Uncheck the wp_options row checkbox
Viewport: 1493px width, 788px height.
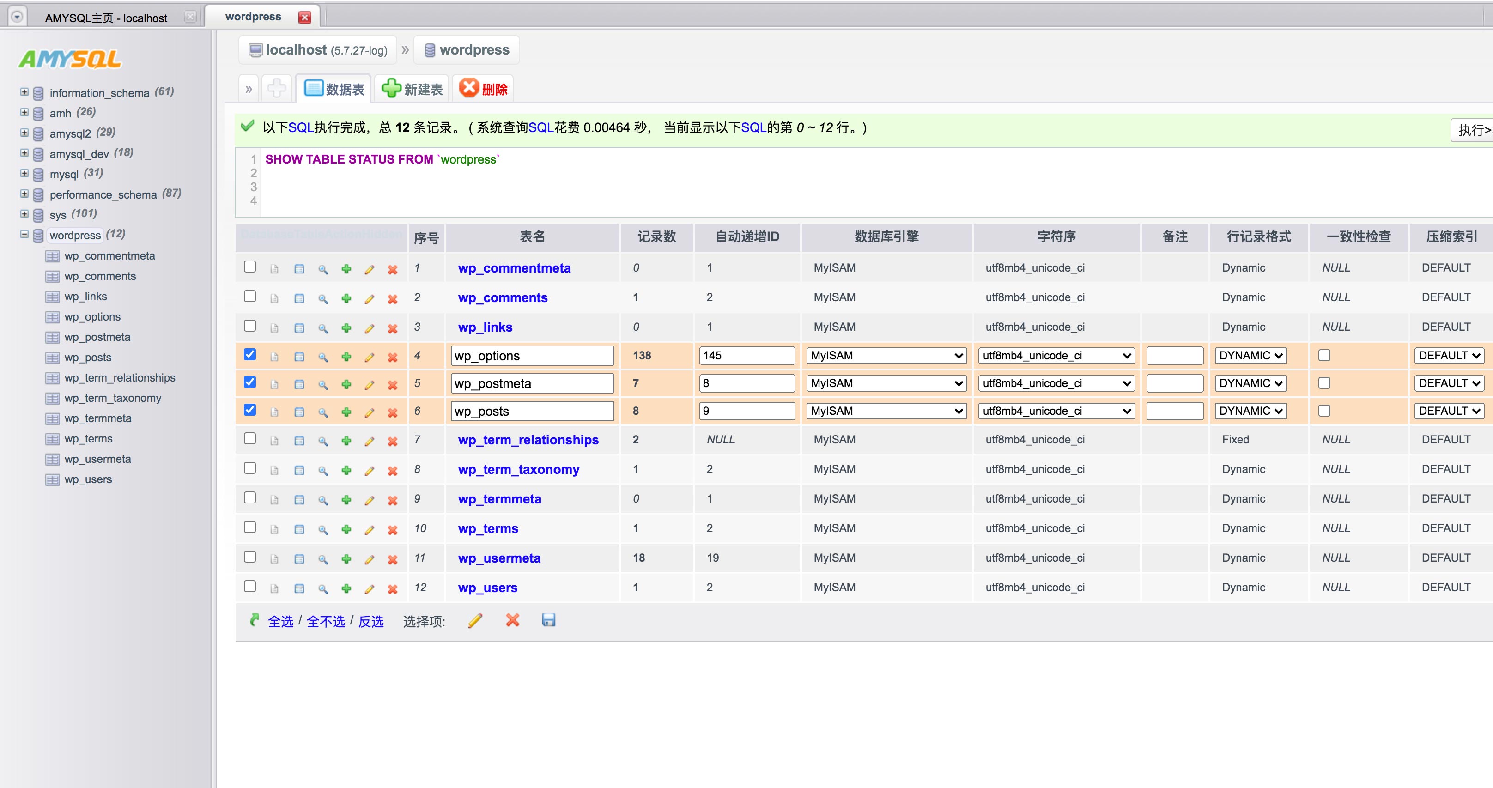click(x=250, y=355)
